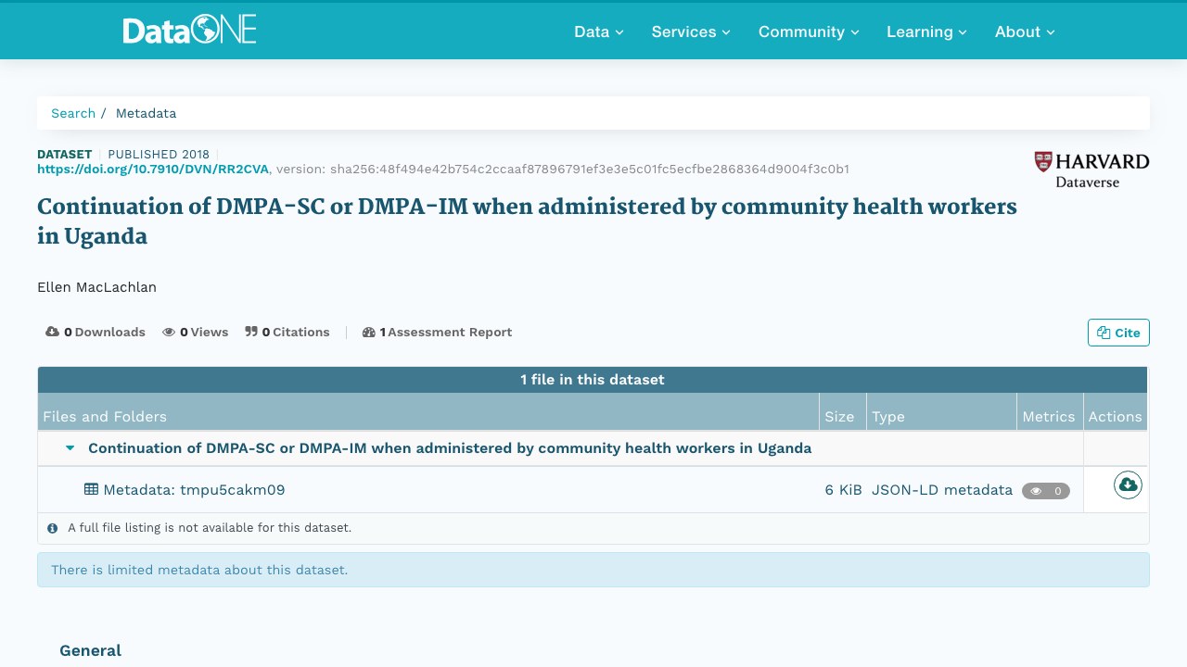Image resolution: width=1187 pixels, height=667 pixels.
Task: Click the folder row dataset title
Action: 450,448
